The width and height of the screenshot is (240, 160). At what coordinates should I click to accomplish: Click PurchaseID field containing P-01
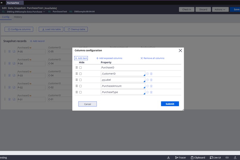click(x=31, y=100)
